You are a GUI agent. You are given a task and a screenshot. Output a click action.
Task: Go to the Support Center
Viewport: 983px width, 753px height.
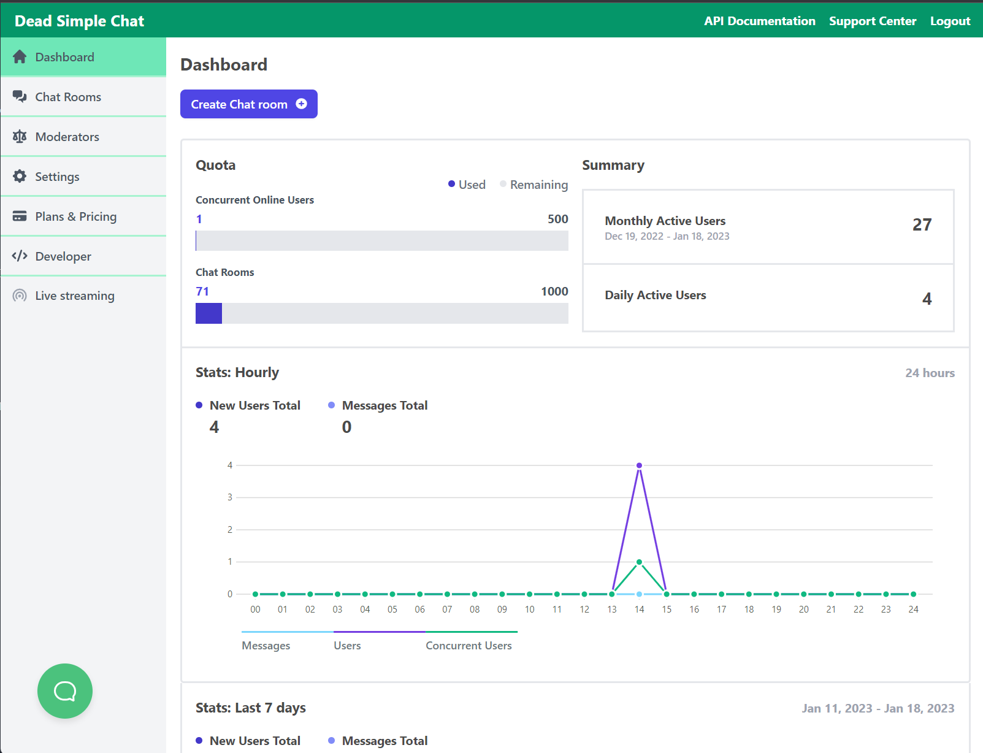[872, 21]
